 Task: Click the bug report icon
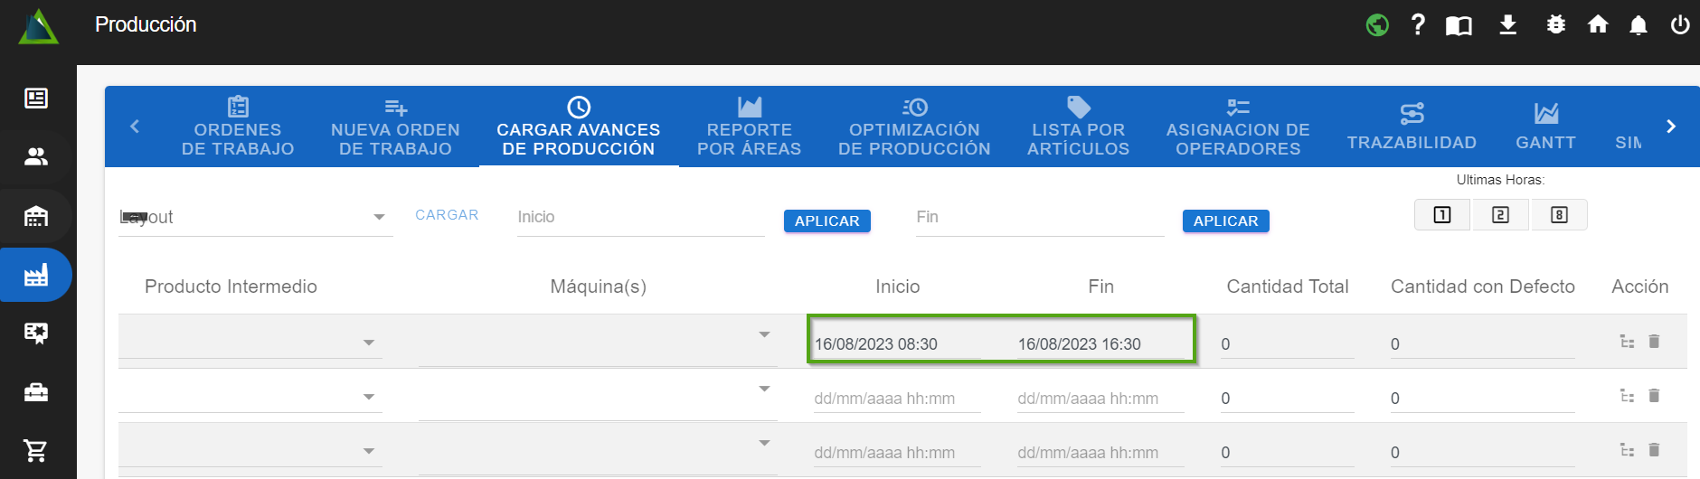click(1555, 24)
